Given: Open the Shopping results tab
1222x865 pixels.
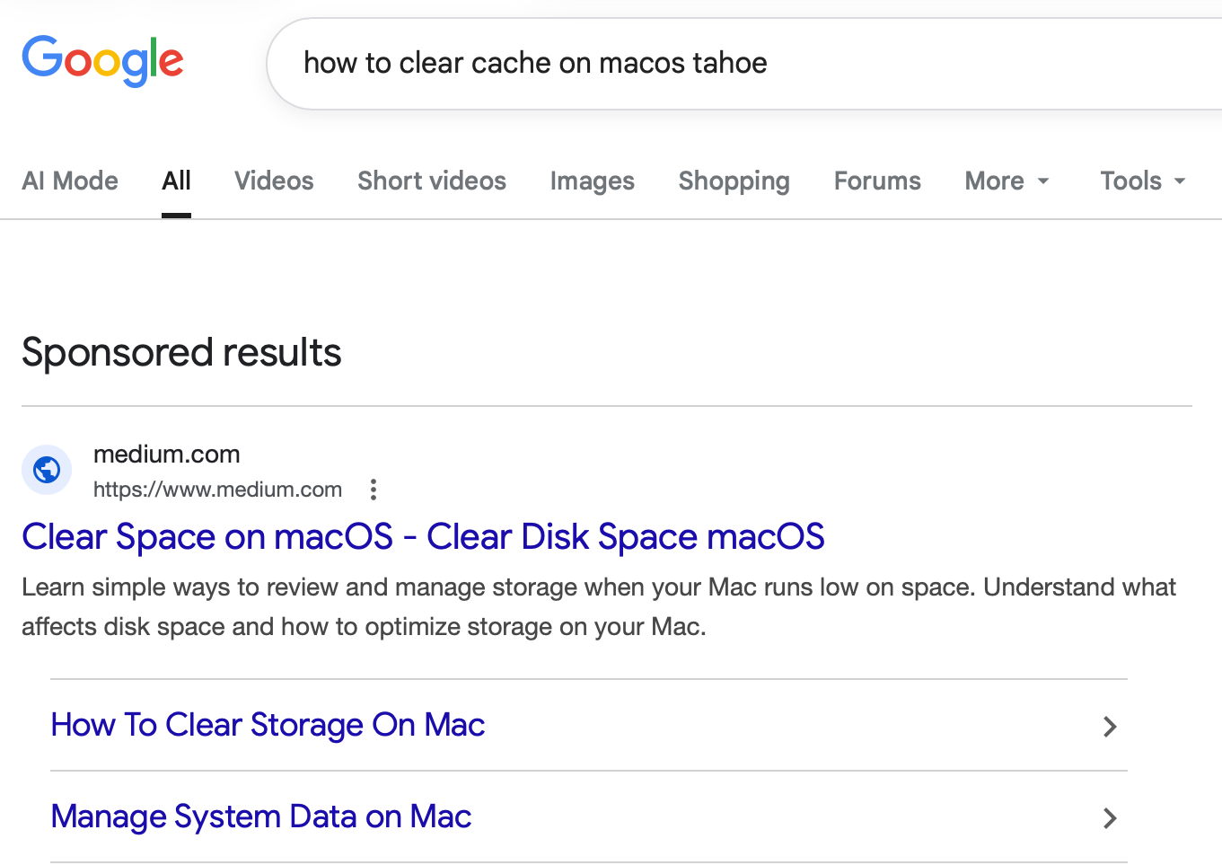Looking at the screenshot, I should click(734, 181).
